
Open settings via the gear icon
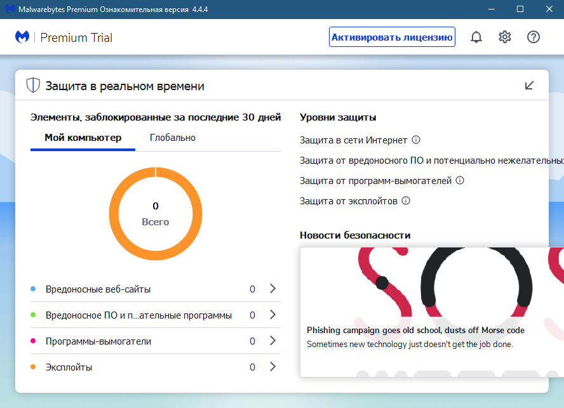click(505, 37)
